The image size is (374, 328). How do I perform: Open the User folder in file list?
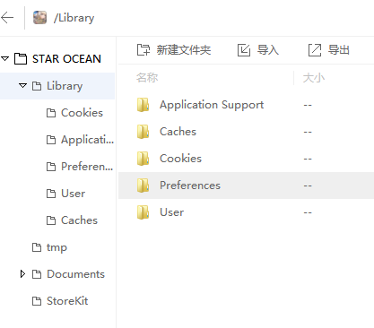point(171,212)
